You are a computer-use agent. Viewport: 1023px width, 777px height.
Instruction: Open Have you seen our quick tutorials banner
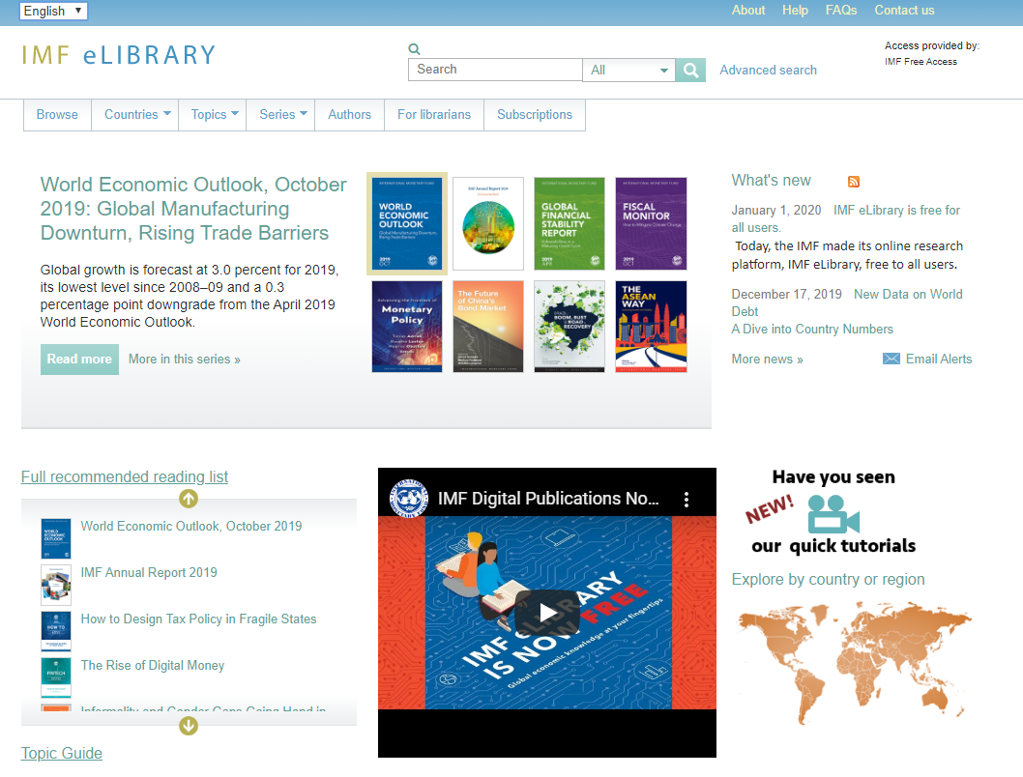pyautogui.click(x=833, y=511)
